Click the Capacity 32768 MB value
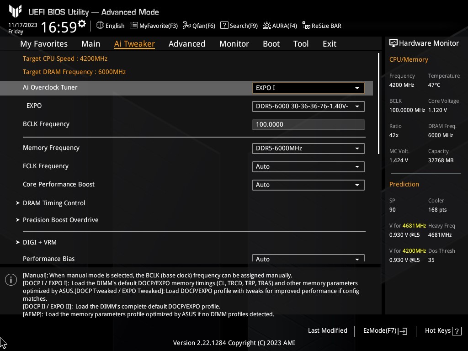The height and width of the screenshot is (351, 468). pyautogui.click(x=441, y=160)
